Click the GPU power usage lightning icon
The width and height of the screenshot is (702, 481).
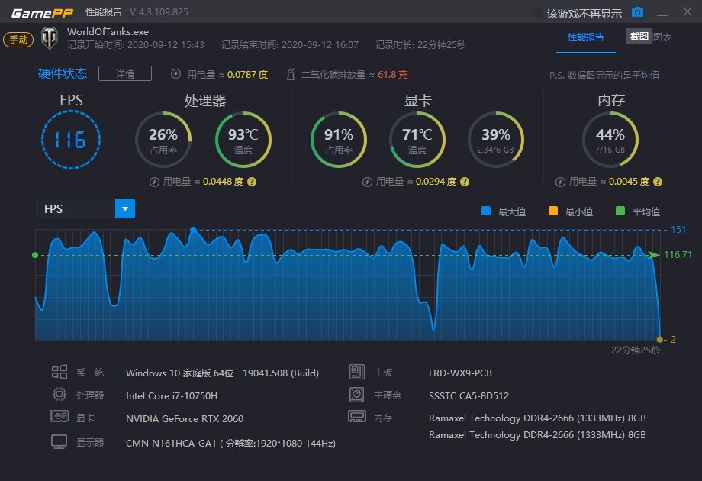click(367, 182)
